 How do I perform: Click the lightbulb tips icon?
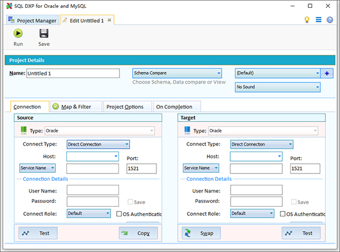(x=307, y=20)
